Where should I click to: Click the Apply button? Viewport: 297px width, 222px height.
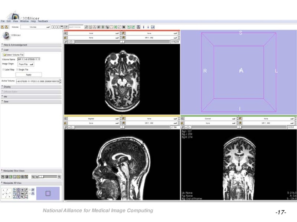(x=29, y=75)
